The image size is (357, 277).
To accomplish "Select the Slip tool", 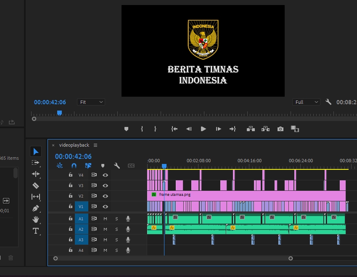I will point(36,197).
